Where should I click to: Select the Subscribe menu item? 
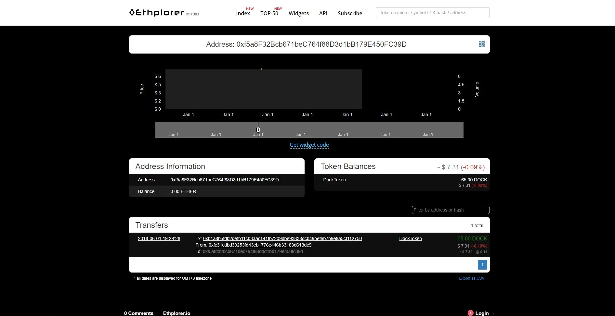coord(350,13)
